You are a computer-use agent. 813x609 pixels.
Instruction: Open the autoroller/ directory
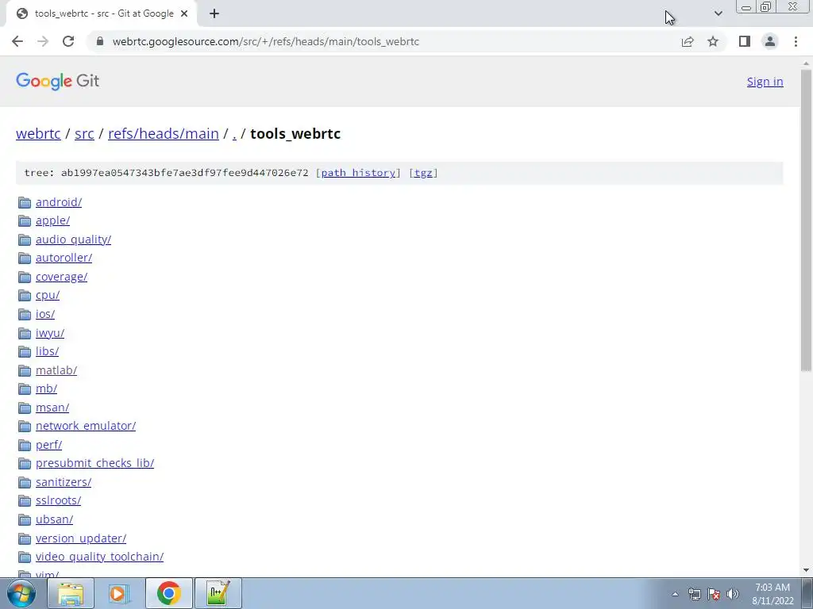(64, 258)
